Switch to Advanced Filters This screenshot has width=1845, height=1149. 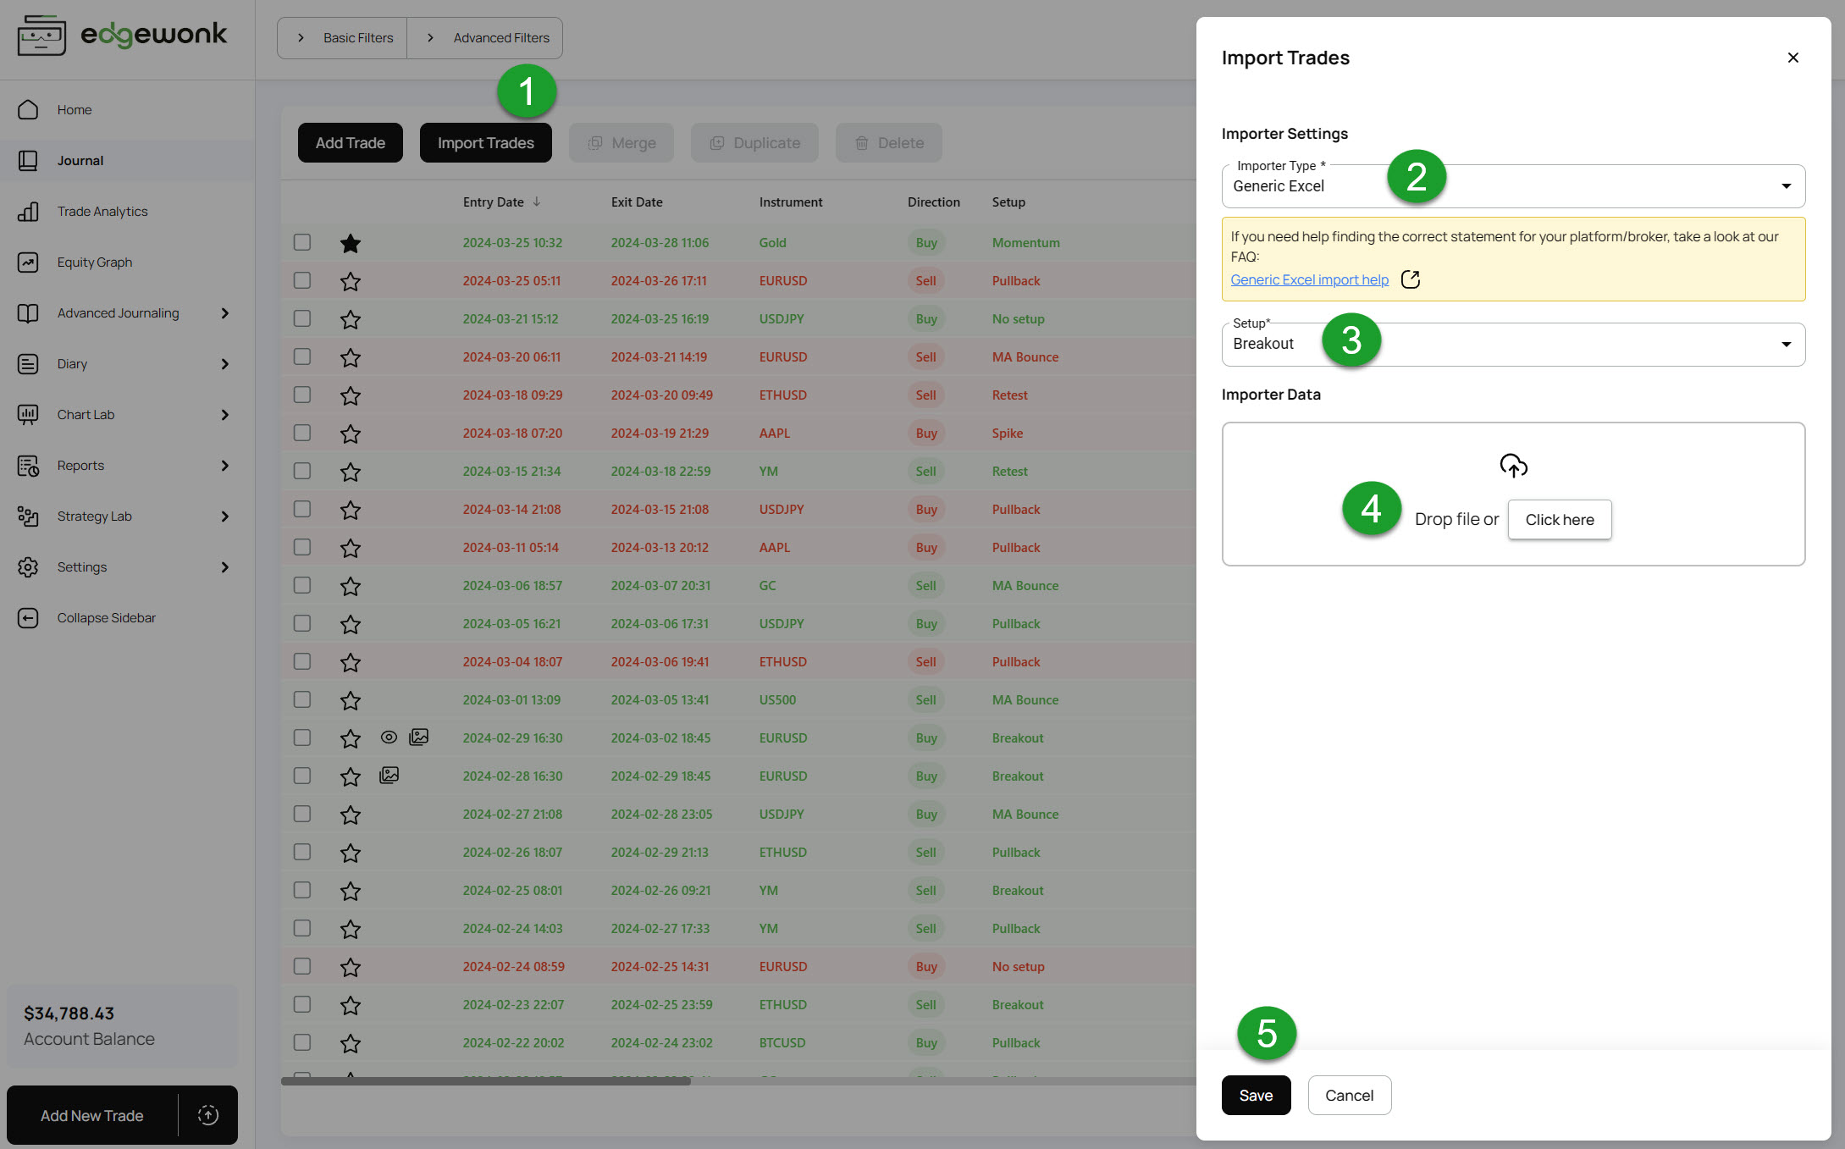point(500,37)
